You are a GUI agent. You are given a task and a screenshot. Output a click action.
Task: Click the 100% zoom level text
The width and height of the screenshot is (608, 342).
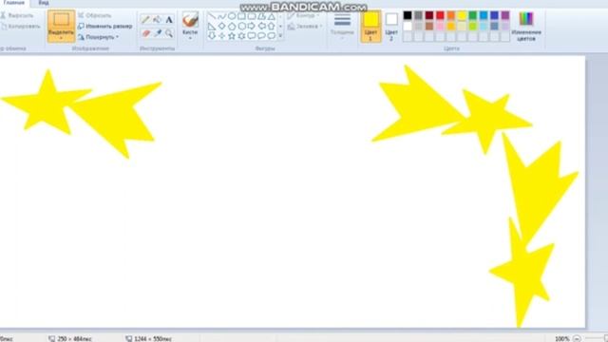pyautogui.click(x=562, y=338)
